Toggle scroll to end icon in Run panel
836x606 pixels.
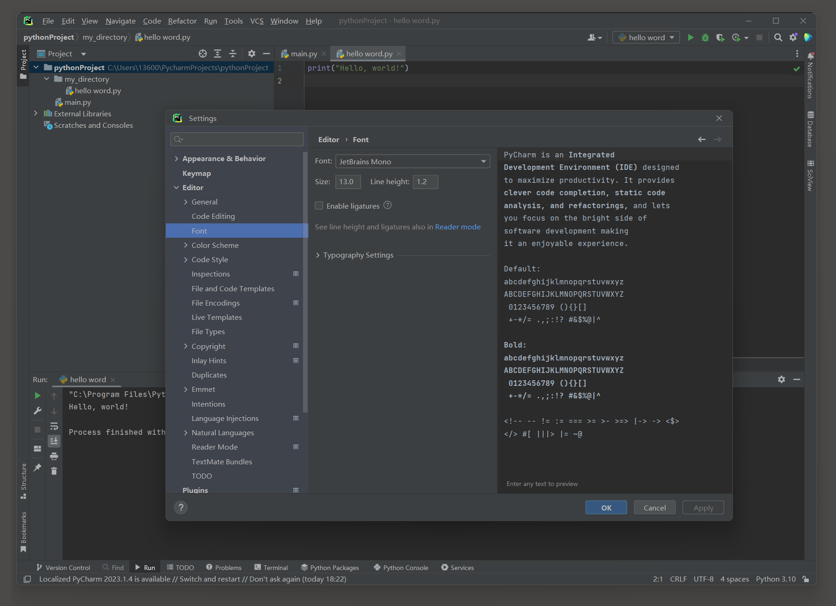pos(54,441)
